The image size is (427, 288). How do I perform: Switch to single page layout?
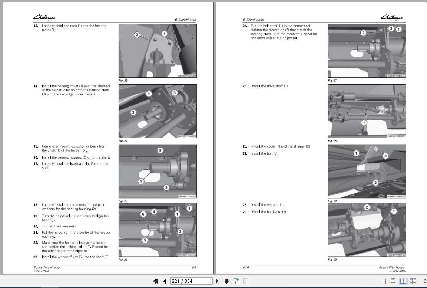click(384, 281)
